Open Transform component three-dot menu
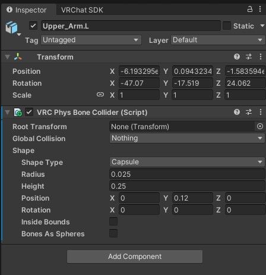Viewport: 266px width, 275px height. tap(261, 57)
